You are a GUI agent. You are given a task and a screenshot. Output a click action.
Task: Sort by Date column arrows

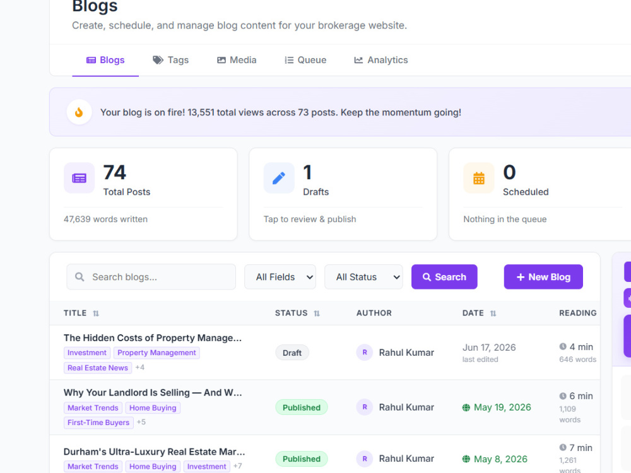(x=493, y=313)
